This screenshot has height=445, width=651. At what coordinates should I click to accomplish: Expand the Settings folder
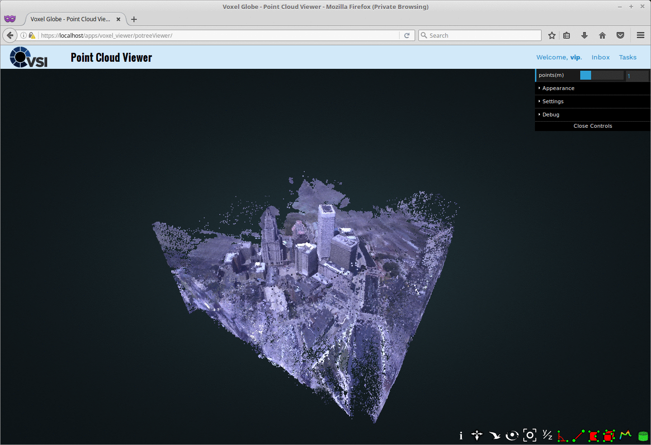(553, 101)
